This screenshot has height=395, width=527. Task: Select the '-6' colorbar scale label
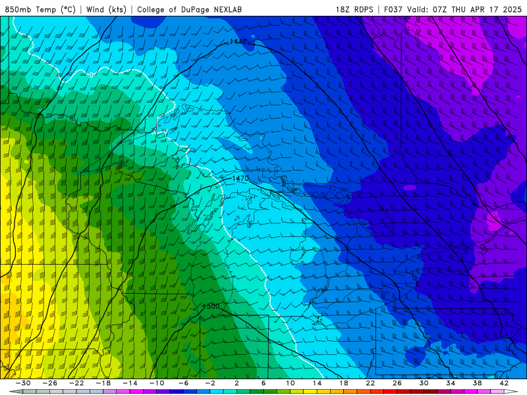(x=184, y=383)
